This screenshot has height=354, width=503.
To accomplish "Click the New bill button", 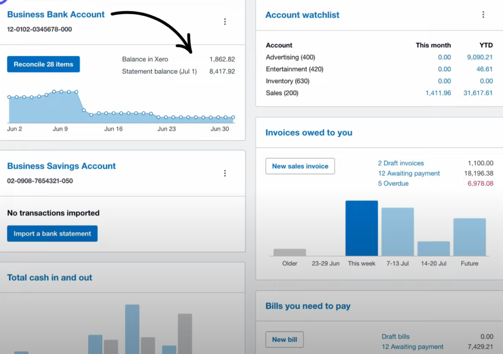I will [284, 339].
